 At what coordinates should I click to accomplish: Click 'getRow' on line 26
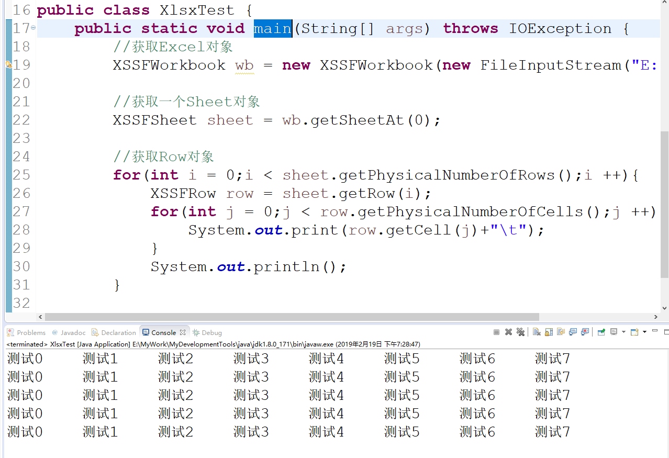[x=367, y=194]
